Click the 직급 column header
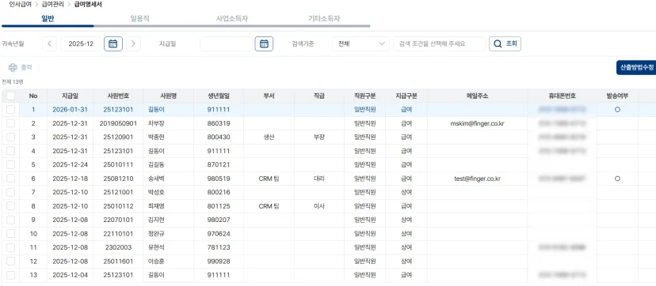Viewport: 656px width, 286px height. (318, 96)
